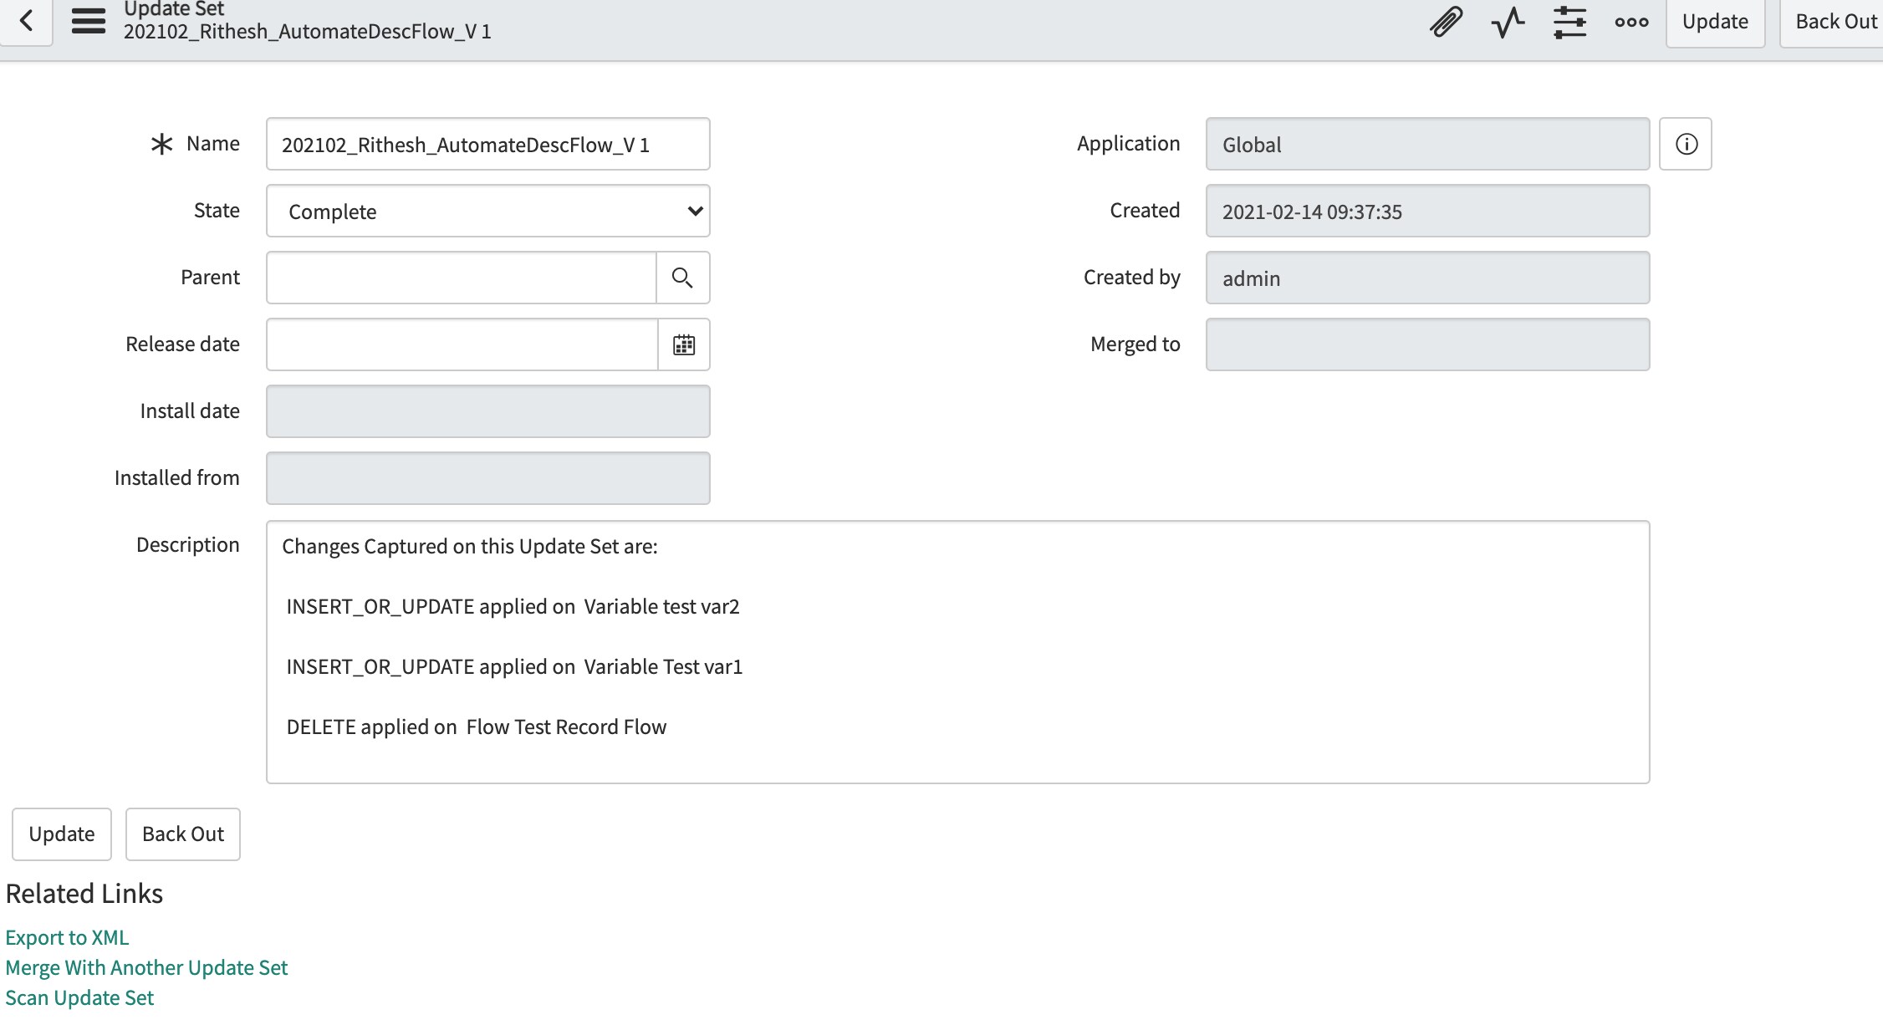Image resolution: width=1883 pixels, height=1025 pixels.
Task: Click the Created field 2021-02-14 09:37:35
Action: click(x=1428, y=211)
